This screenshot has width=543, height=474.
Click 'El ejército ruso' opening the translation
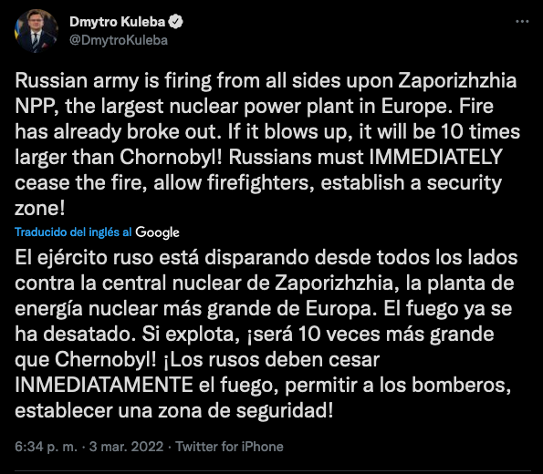pyautogui.click(x=84, y=258)
